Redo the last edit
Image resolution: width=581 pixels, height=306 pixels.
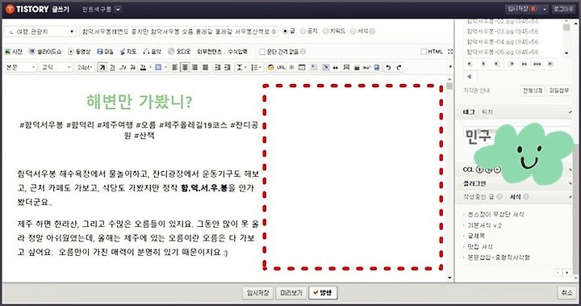pos(399,67)
